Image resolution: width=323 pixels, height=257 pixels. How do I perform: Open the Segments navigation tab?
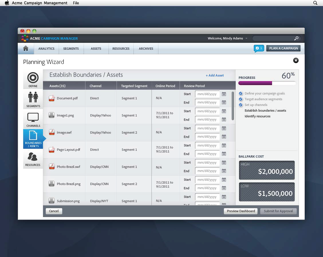pos(71,49)
